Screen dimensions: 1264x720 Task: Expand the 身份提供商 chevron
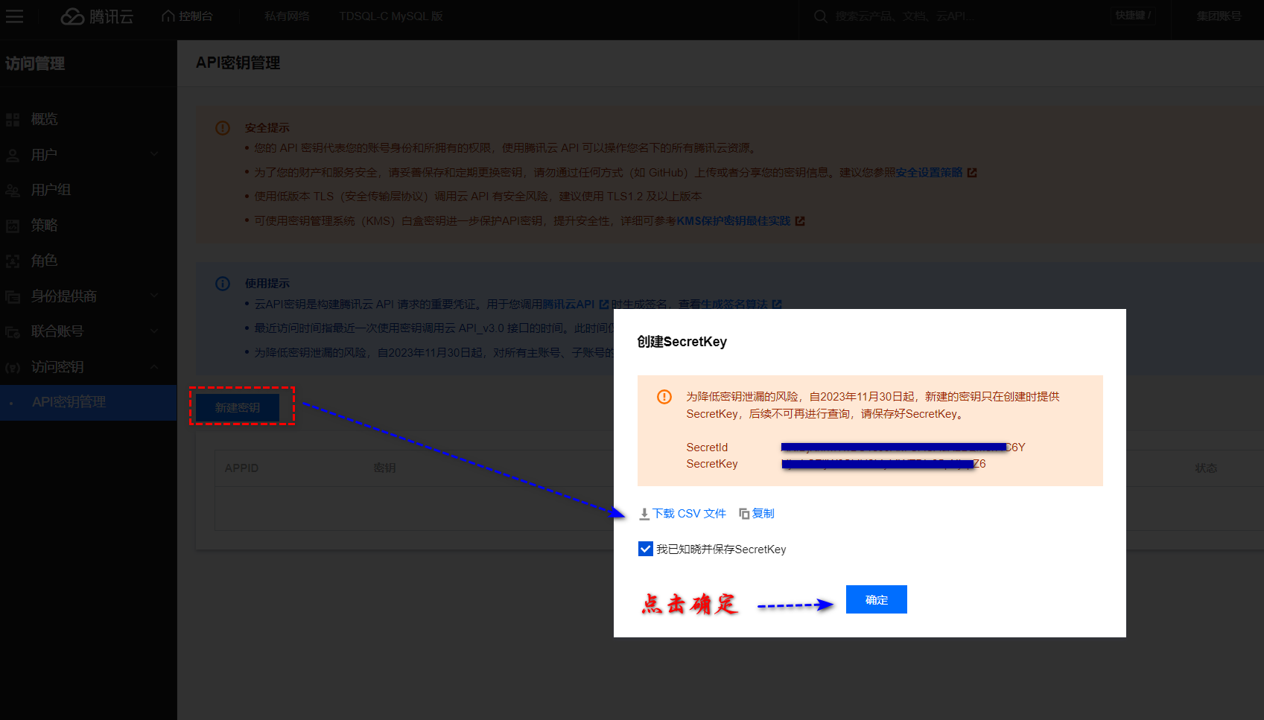[154, 296]
